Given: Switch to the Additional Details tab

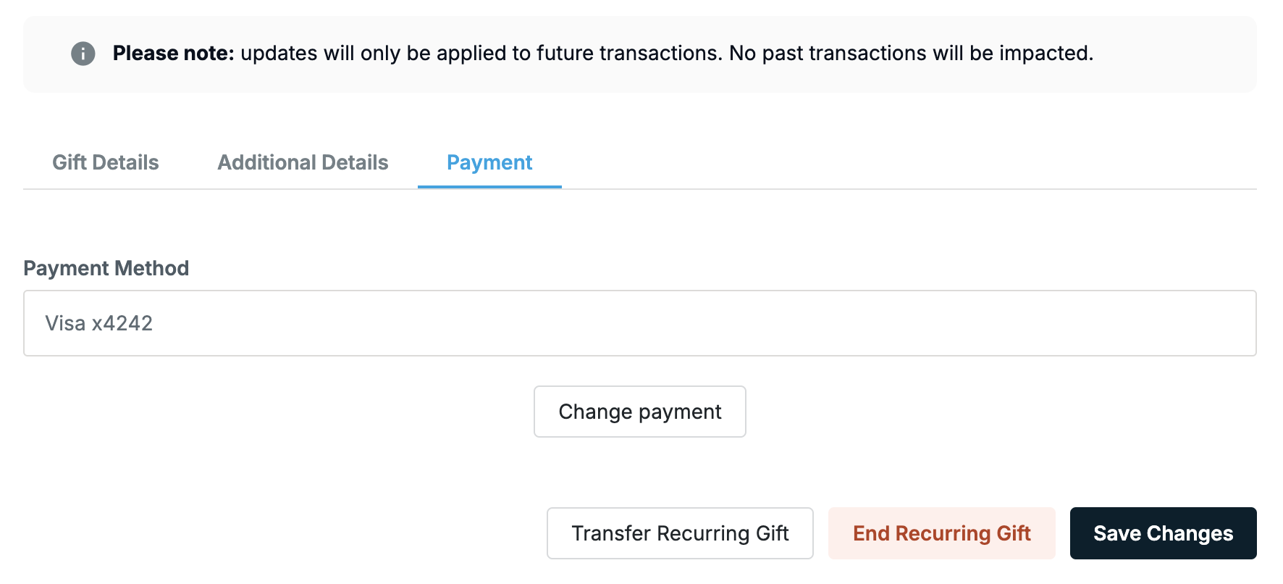Looking at the screenshot, I should pos(303,162).
